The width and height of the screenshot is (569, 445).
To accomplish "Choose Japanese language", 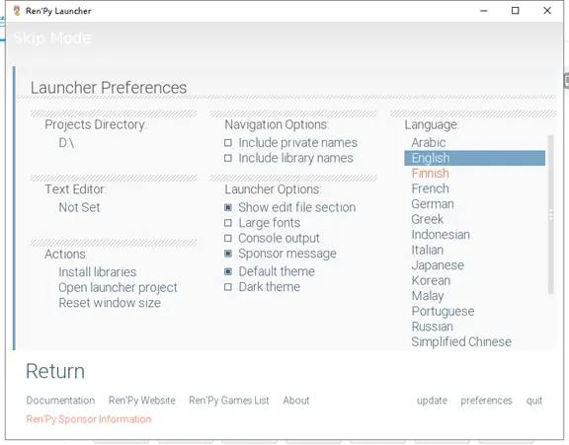I will (x=438, y=265).
